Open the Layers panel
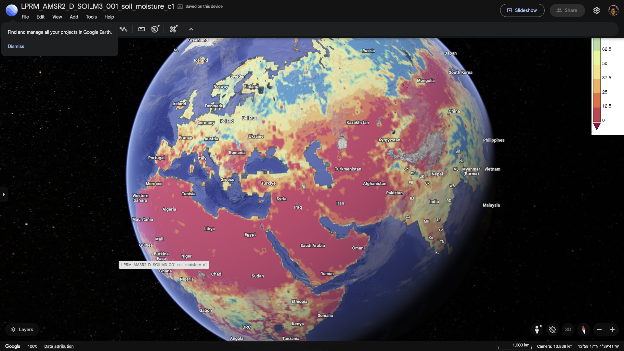The width and height of the screenshot is (624, 351). pyautogui.click(x=22, y=330)
